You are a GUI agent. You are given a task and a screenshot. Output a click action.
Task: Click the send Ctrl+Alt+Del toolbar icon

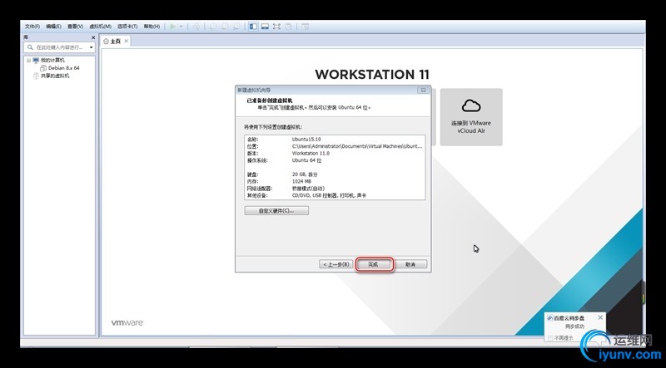coord(196,27)
